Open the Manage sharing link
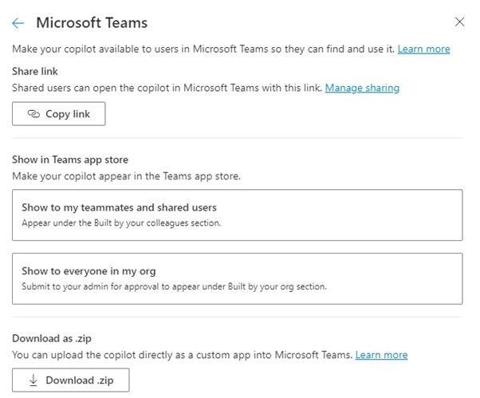The height and width of the screenshot is (398, 480). pyautogui.click(x=362, y=88)
